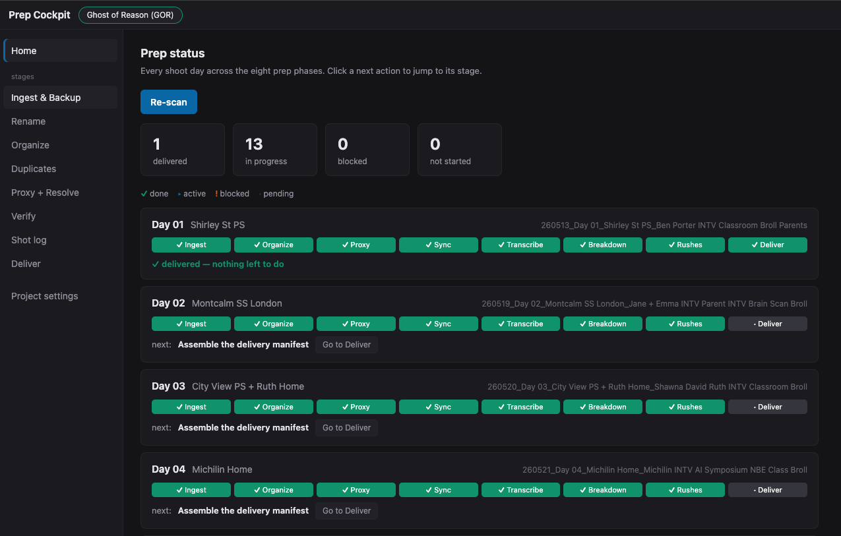This screenshot has height=536, width=841.
Task: Click the 0 not started card
Action: click(x=460, y=150)
